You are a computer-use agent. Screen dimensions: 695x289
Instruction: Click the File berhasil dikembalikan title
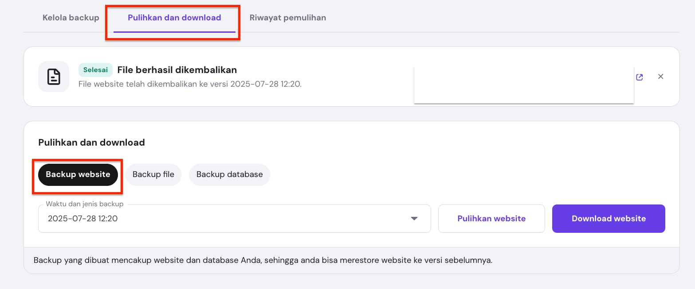(x=177, y=70)
